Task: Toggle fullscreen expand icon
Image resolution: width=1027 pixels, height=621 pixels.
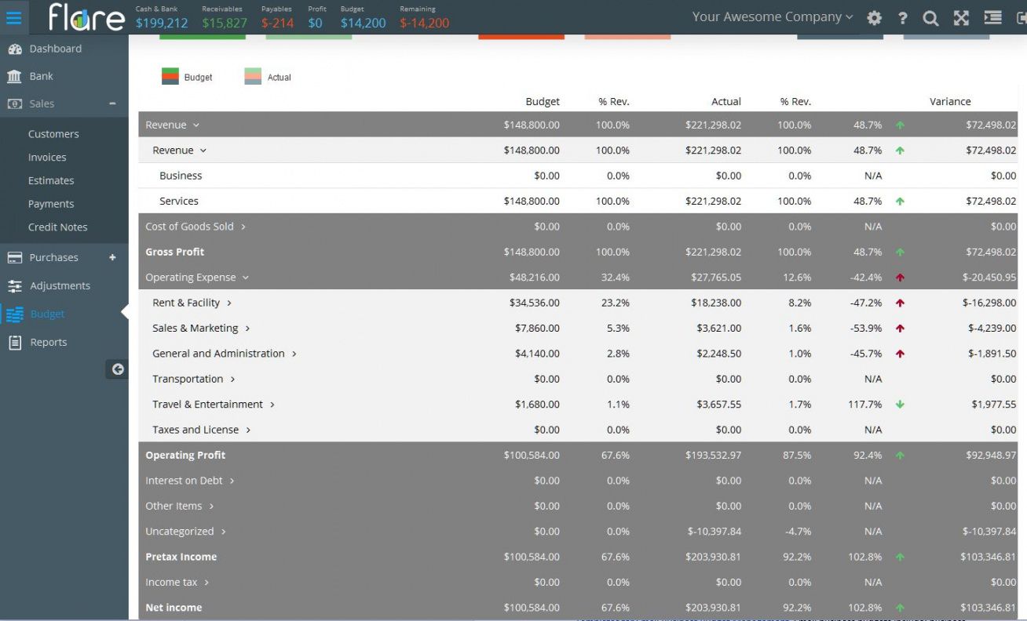Action: [961, 18]
